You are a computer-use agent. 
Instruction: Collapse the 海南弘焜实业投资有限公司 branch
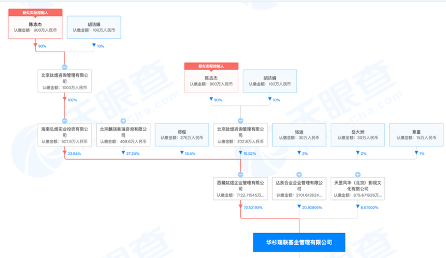64,121
